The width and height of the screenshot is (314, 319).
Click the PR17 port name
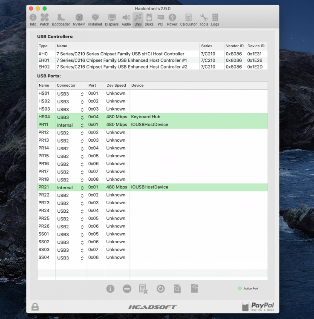43,171
